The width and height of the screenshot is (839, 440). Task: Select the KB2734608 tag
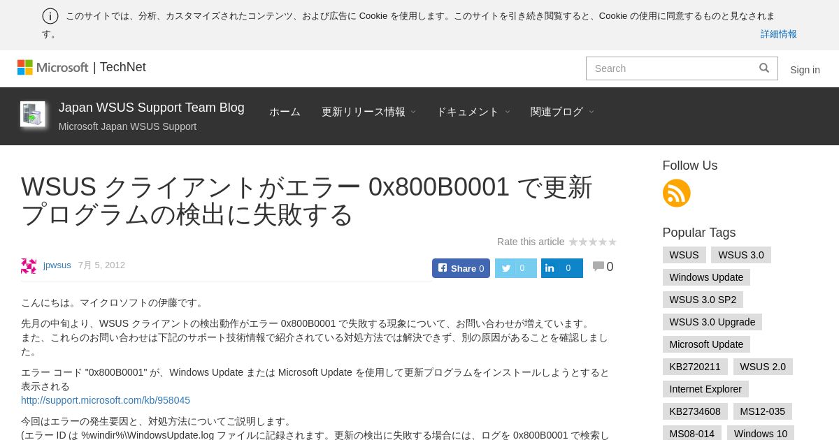coord(695,411)
